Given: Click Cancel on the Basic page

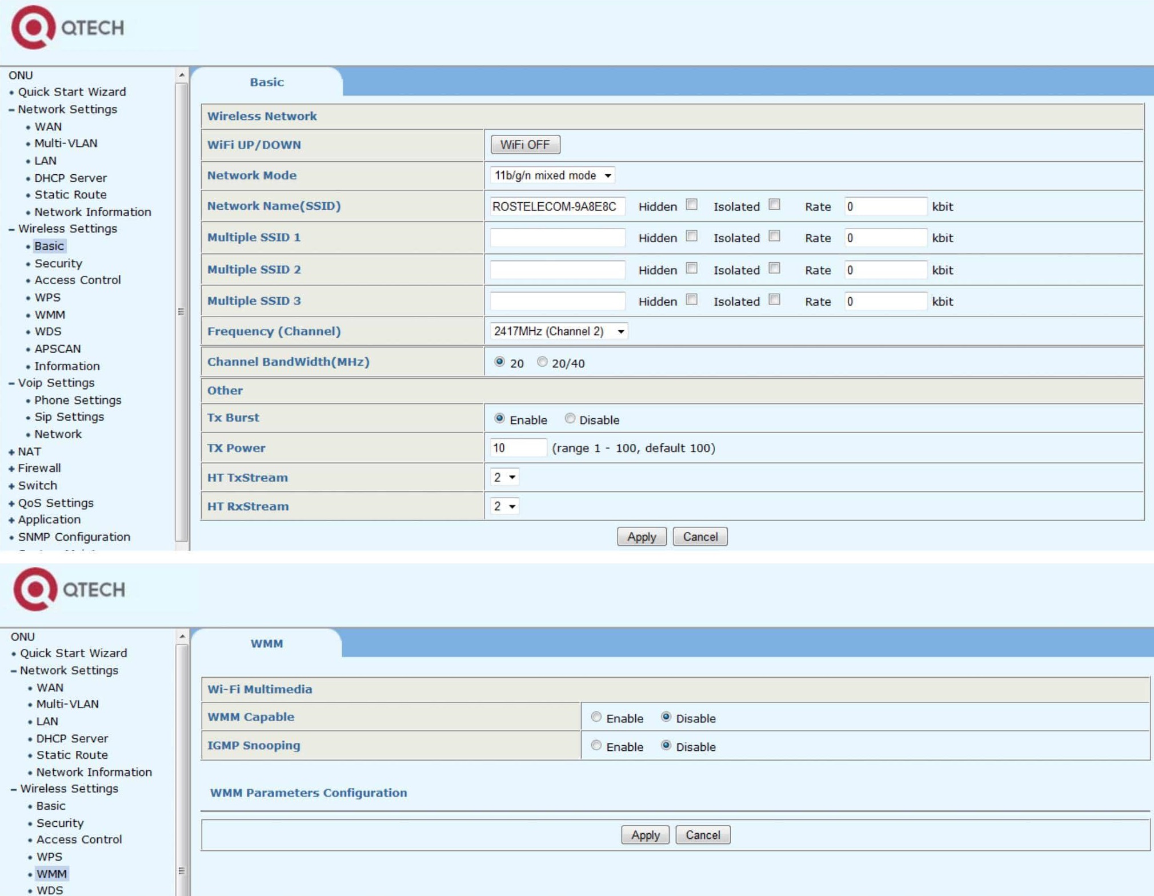Looking at the screenshot, I should coord(700,537).
